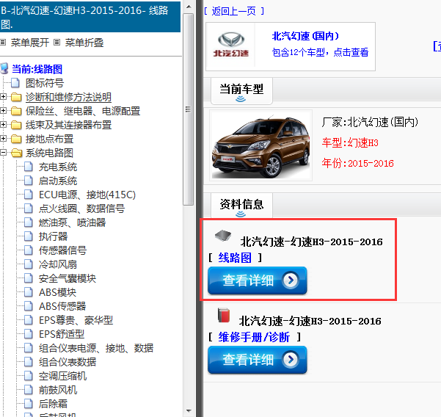Viewport: 441px width, 417px height.
Task: Click the page icon beside 执行器
Action: [29, 236]
